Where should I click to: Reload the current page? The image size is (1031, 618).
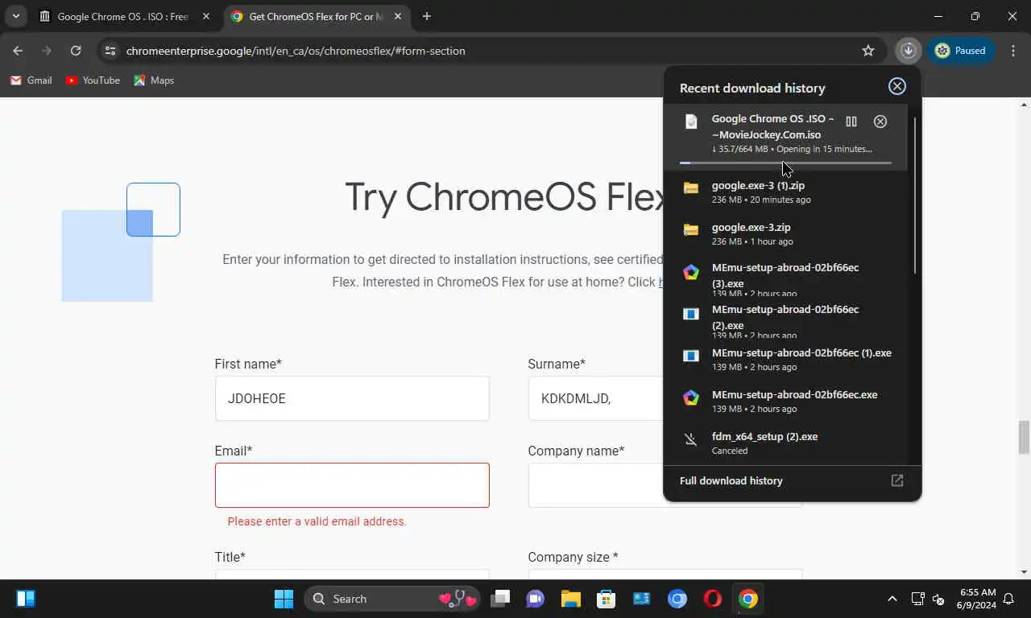coord(76,51)
